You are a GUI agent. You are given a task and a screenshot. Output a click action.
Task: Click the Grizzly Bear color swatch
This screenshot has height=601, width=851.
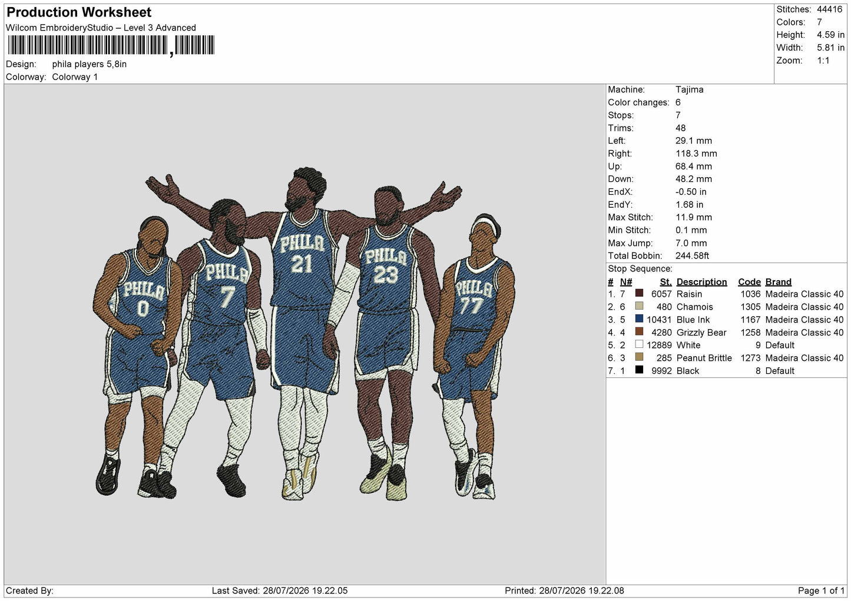[639, 332]
